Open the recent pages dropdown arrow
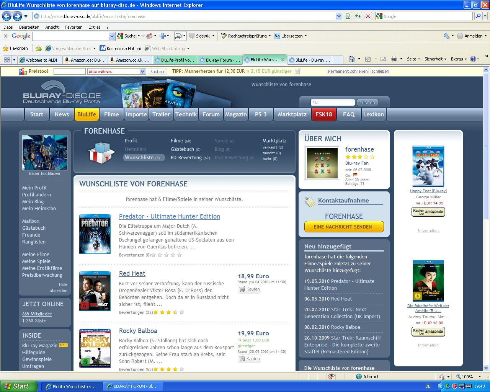This screenshot has width=490, height=392. pos(26,16)
